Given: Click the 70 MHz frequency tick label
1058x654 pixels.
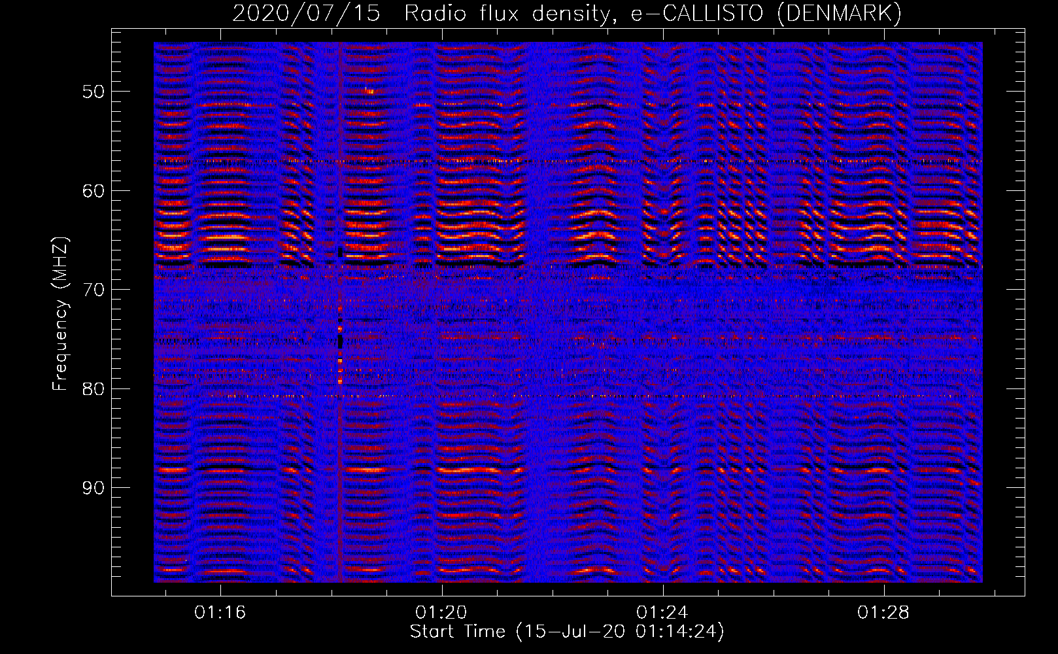Looking at the screenshot, I should tap(94, 290).
